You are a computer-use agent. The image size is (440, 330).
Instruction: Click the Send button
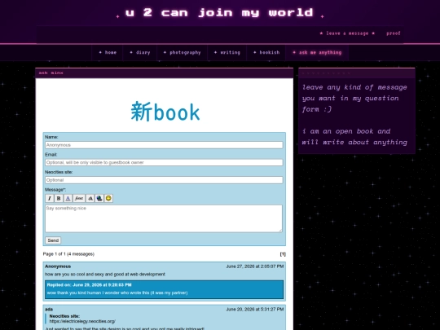pyautogui.click(x=53, y=240)
